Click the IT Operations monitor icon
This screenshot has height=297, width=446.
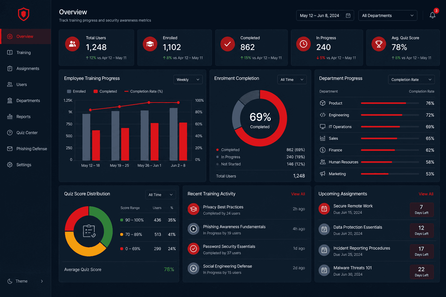(x=323, y=126)
